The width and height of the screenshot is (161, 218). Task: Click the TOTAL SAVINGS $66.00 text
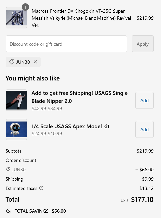pos(40,211)
